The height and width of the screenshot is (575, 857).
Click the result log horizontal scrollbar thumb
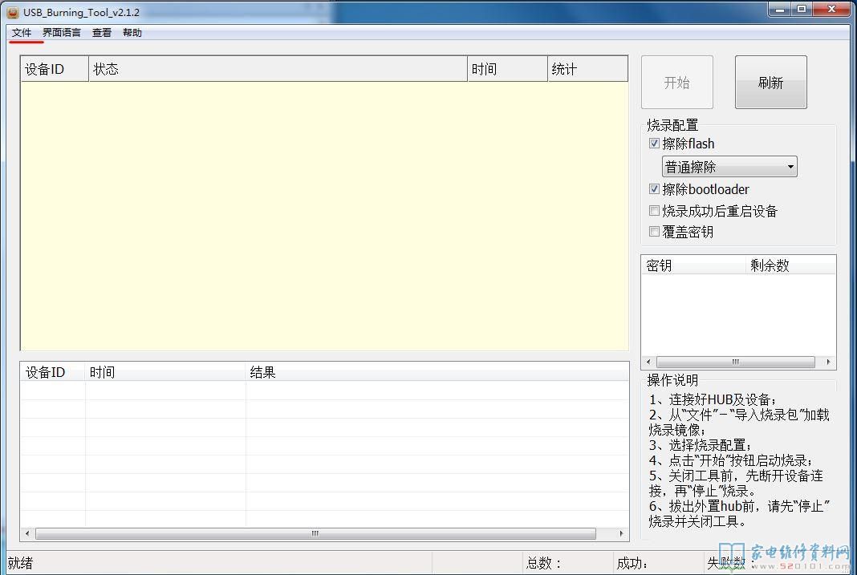click(315, 533)
